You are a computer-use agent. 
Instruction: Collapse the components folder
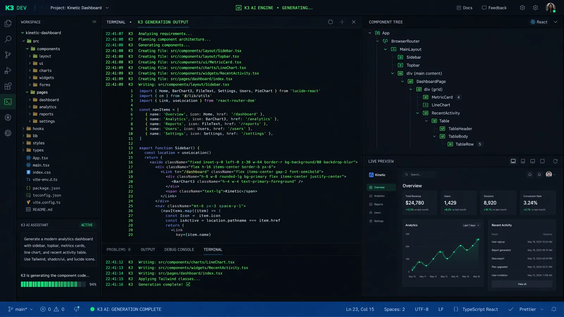point(27,49)
